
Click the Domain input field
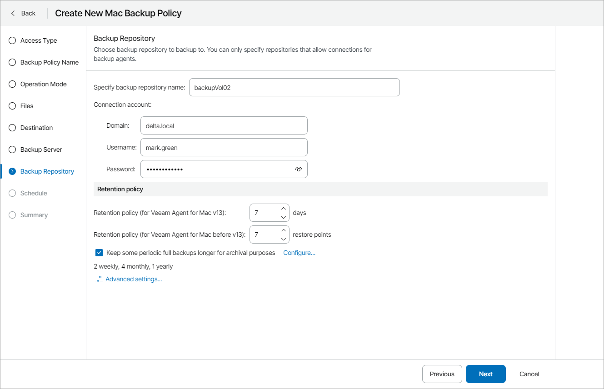(224, 125)
